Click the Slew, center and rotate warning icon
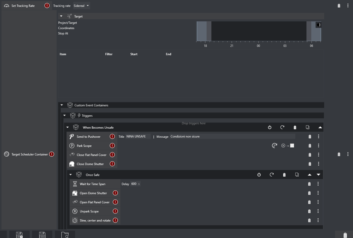This screenshot has width=353, height=238. [115, 220]
